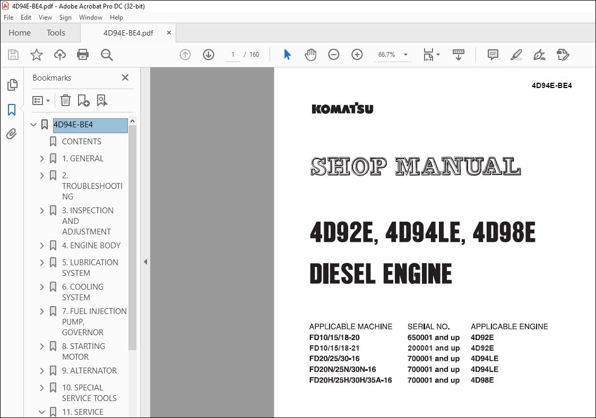Open the fit page options dropdown arrow
This screenshot has width=596, height=418.
point(438,55)
